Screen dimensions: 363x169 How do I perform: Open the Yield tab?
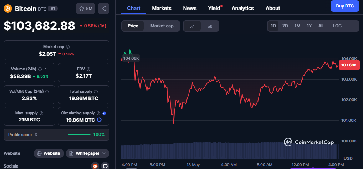point(214,8)
